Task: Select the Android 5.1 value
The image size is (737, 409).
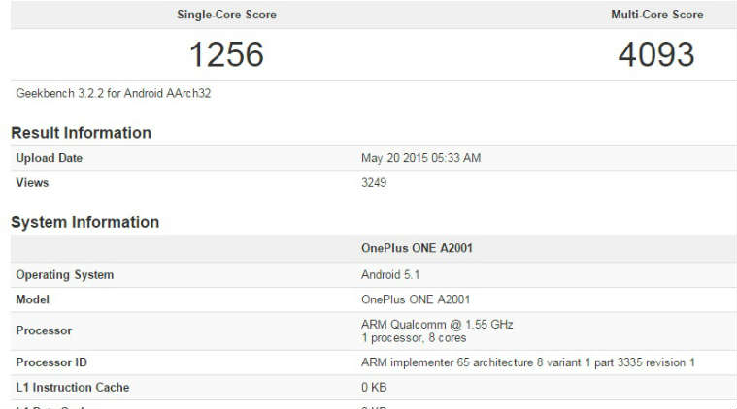Action: coord(390,275)
